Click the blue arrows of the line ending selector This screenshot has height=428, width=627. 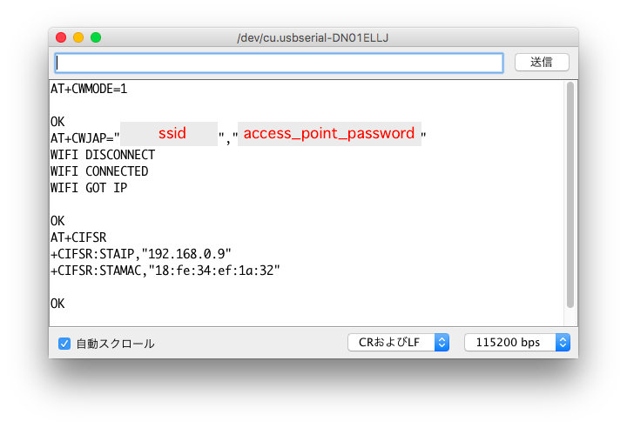click(x=442, y=343)
